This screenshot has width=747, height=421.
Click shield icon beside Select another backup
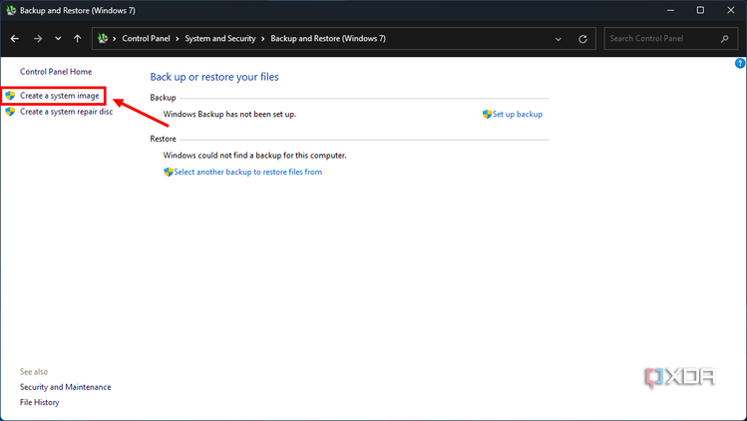click(169, 172)
